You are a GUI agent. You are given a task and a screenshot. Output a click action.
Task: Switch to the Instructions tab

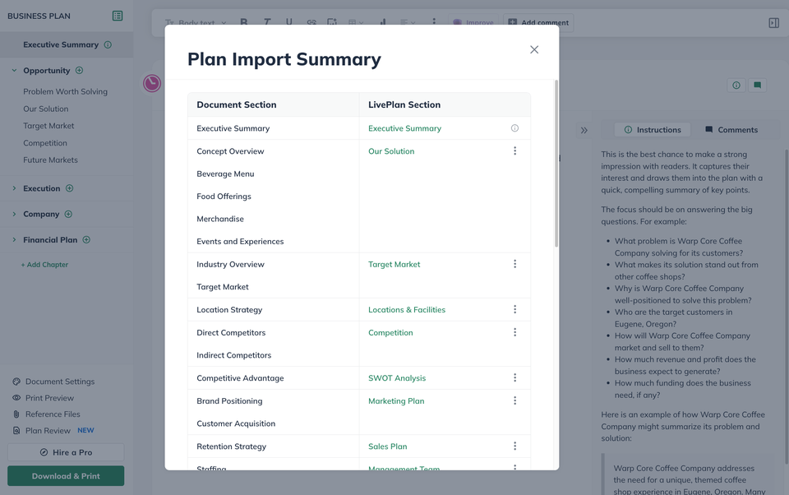click(653, 129)
